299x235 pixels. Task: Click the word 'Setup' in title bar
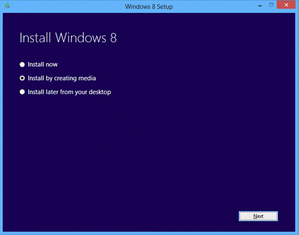coord(165,6)
